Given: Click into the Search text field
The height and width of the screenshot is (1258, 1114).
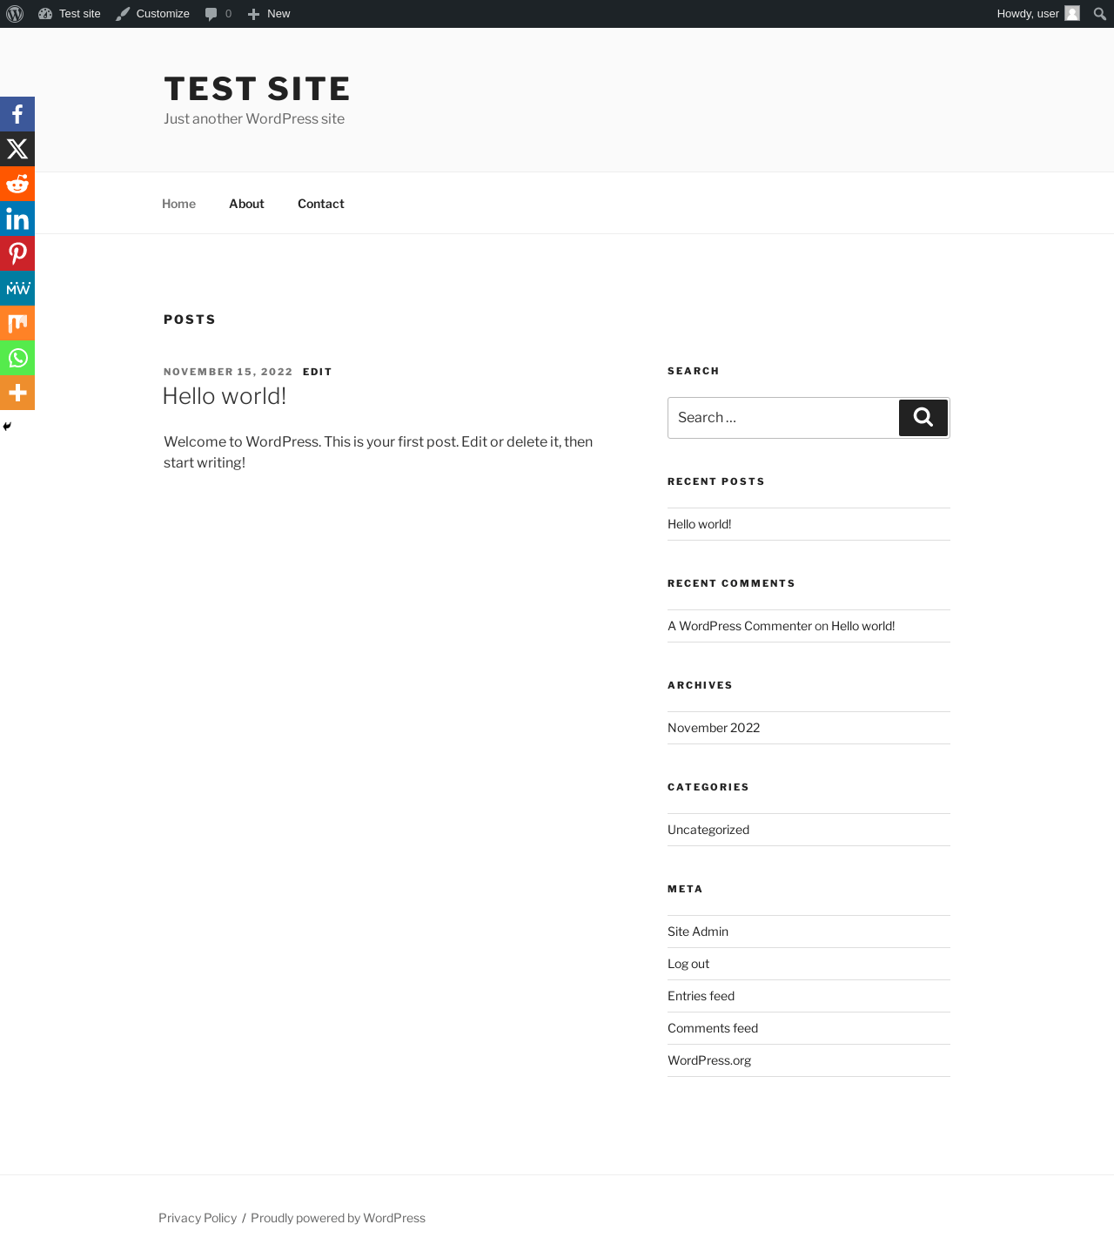Looking at the screenshot, I should 783,418.
